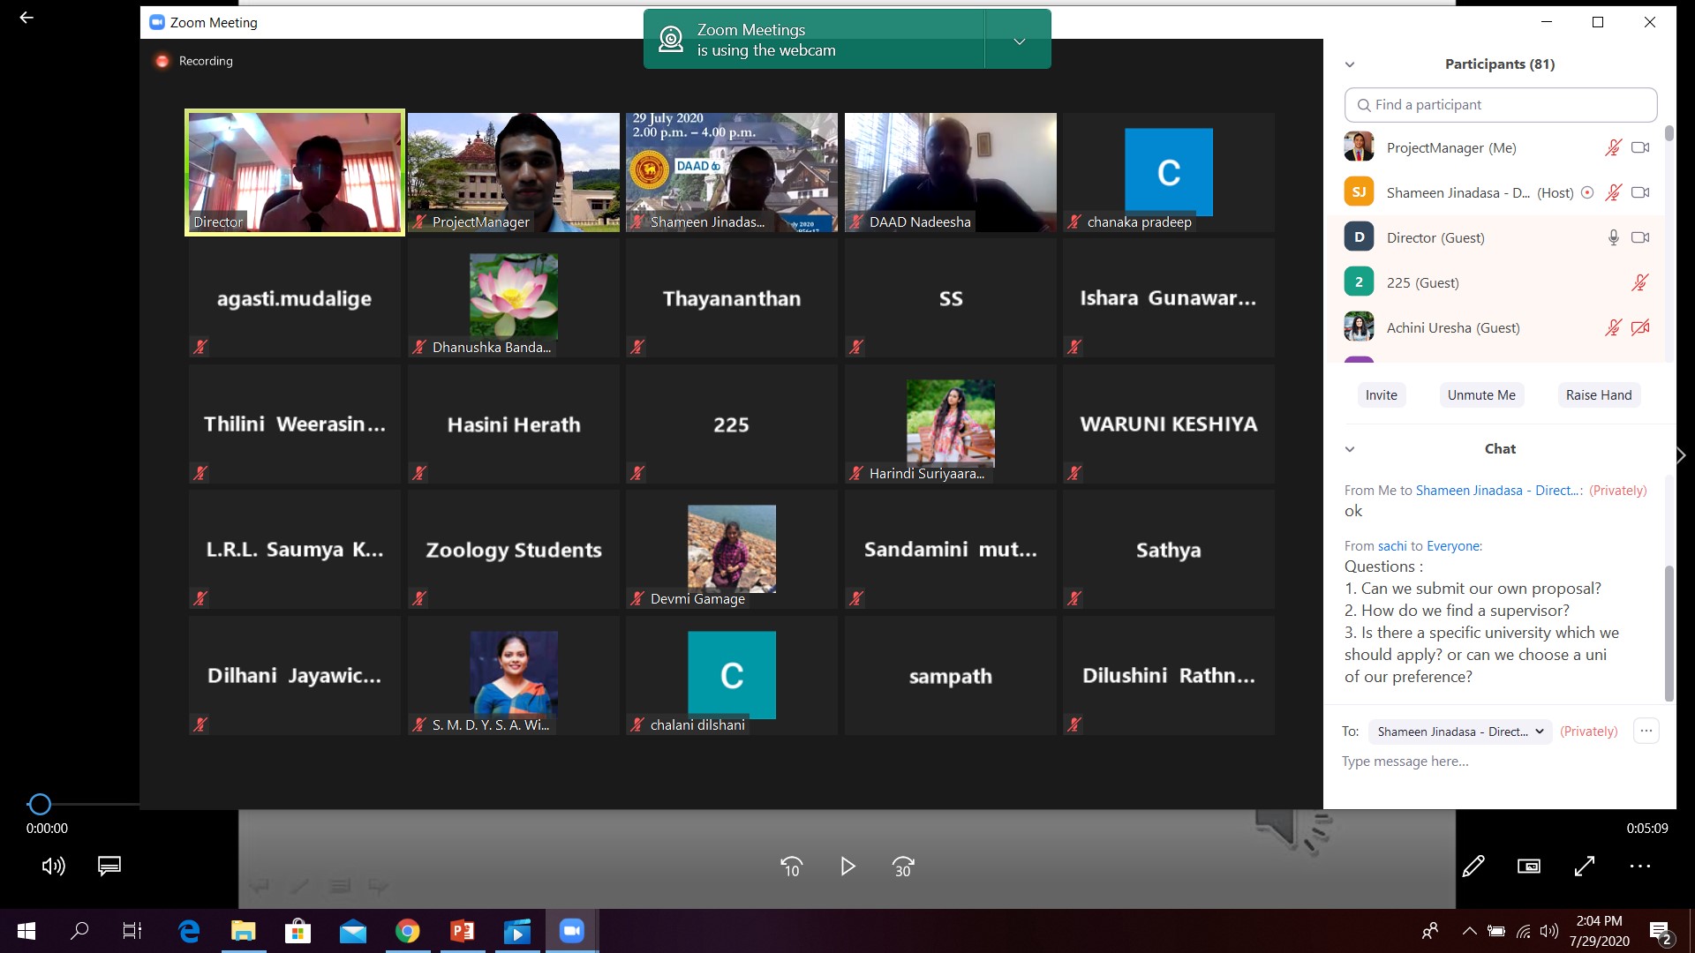The image size is (1695, 953).
Task: Click the Zoom Meetings webcam notification icon
Action: [671, 40]
